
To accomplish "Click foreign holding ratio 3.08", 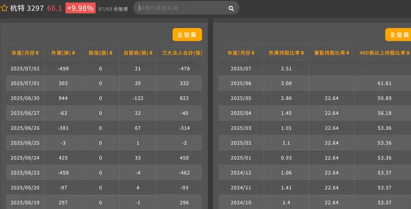I will point(287,83).
